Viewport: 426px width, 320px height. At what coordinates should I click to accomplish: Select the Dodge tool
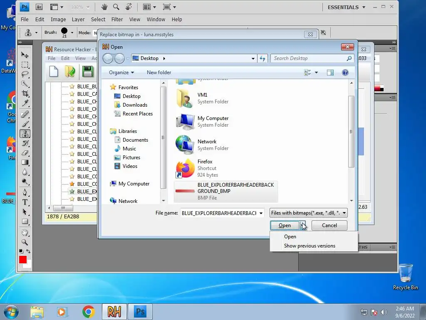click(x=25, y=182)
